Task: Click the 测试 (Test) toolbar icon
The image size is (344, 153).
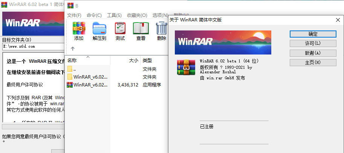Action: point(120,29)
